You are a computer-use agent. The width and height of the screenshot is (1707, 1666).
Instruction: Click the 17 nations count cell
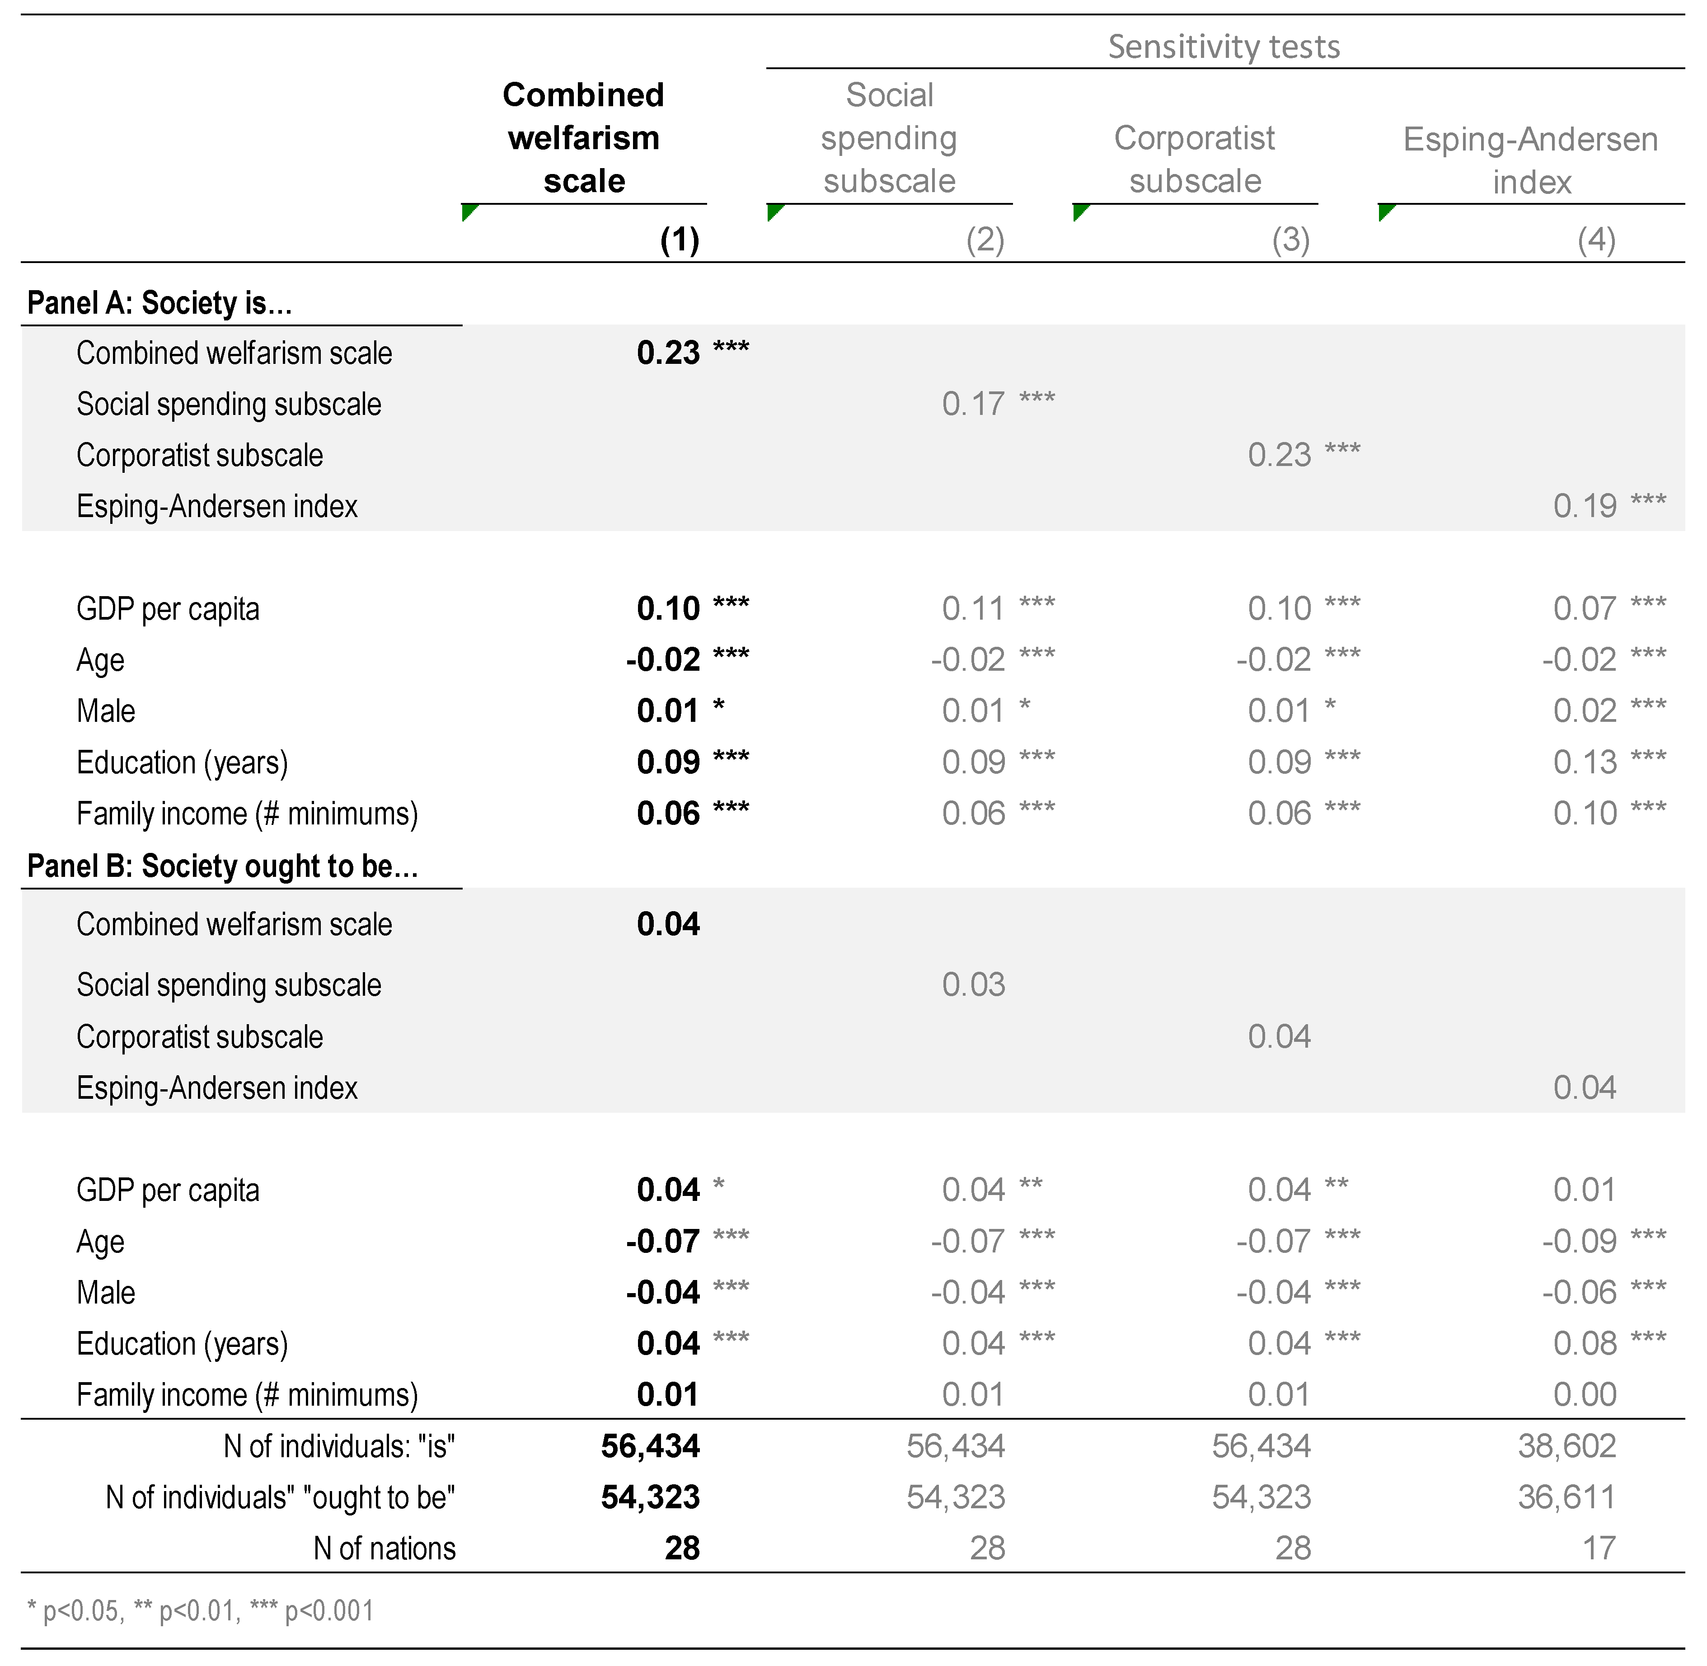pyautogui.click(x=1599, y=1548)
